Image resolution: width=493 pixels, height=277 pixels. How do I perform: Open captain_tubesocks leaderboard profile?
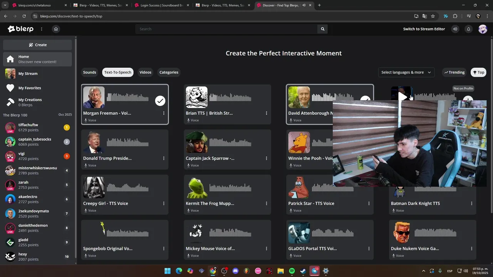pyautogui.click(x=37, y=142)
